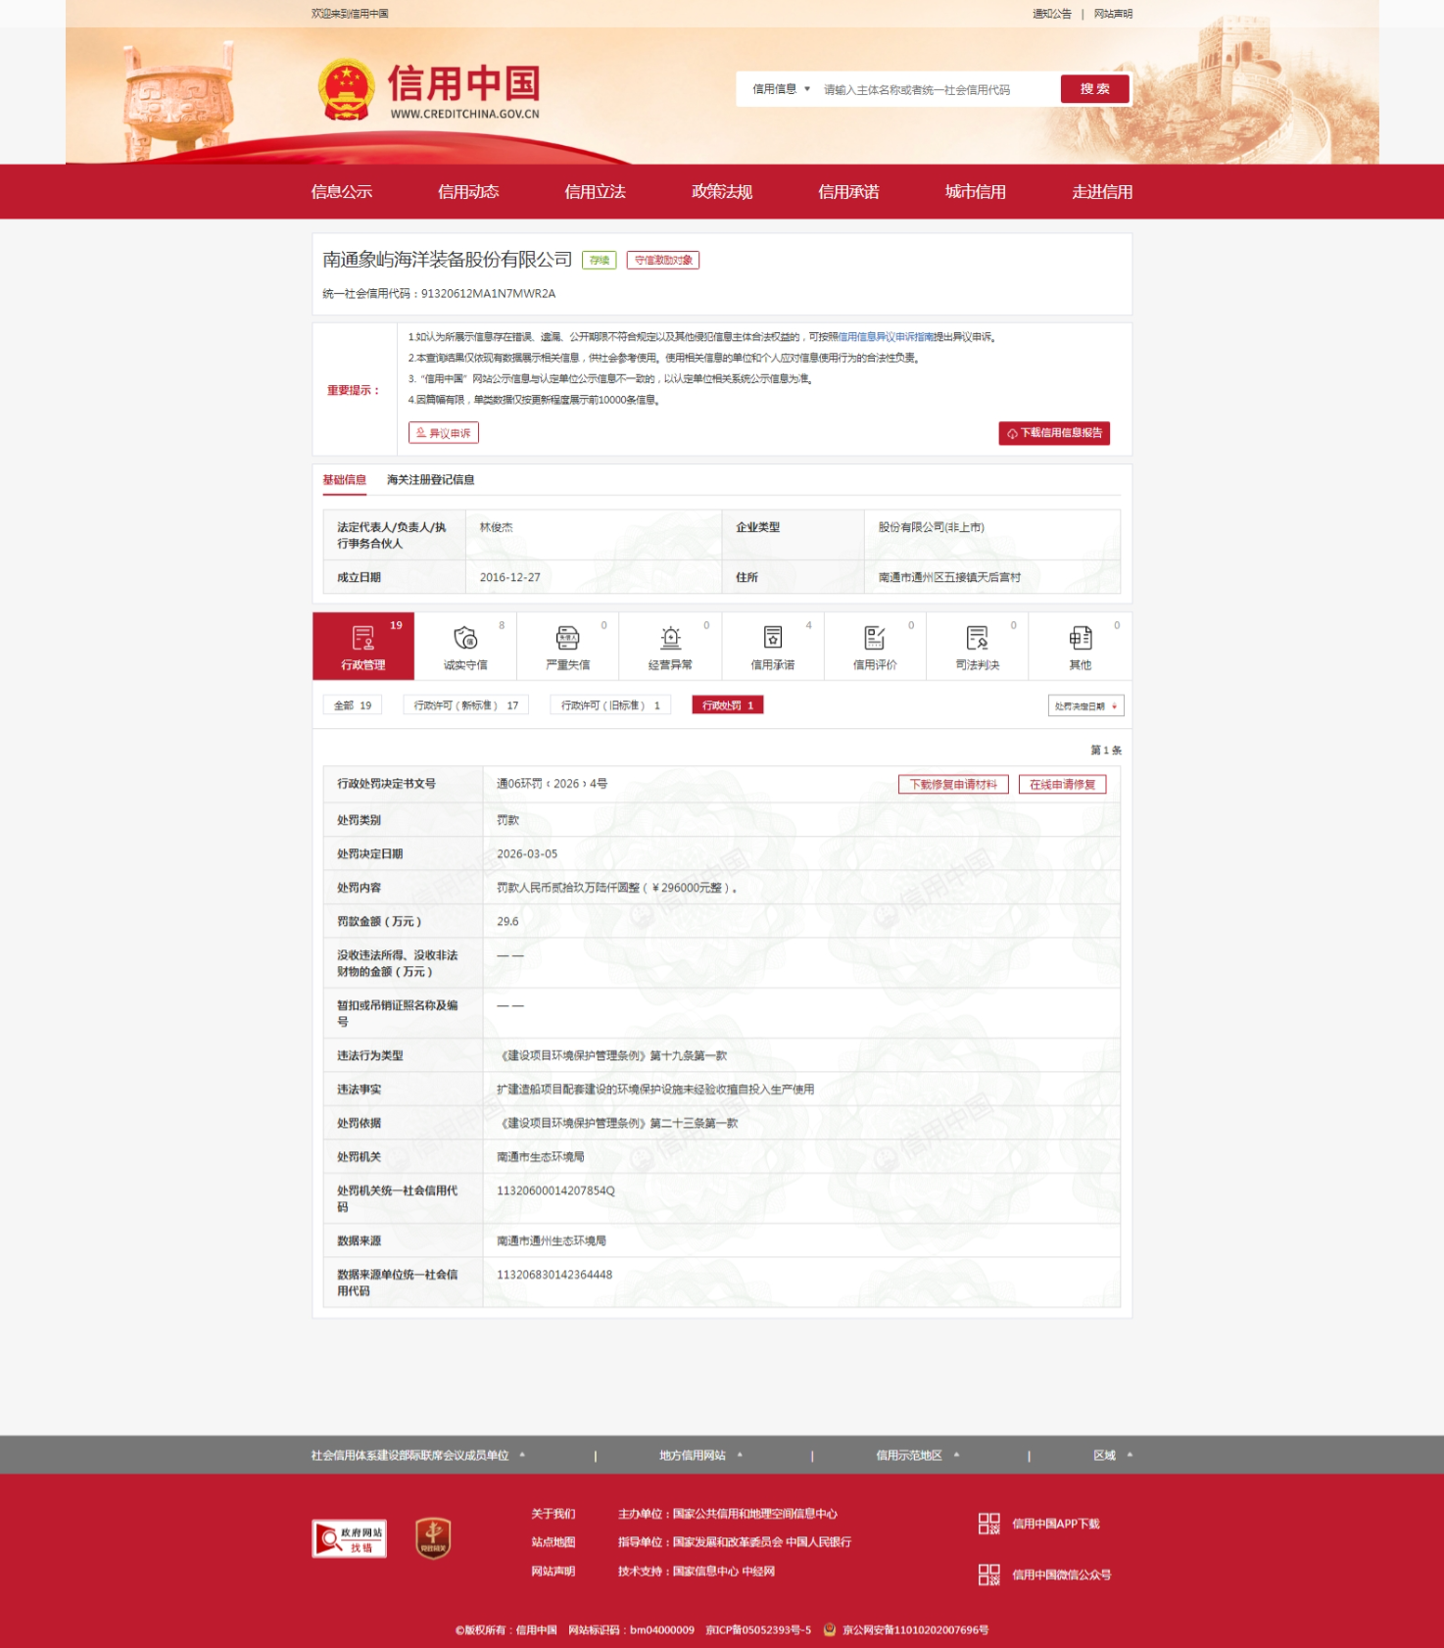Open the 站点地图 footer link
The image size is (1444, 1648).
(x=554, y=1542)
